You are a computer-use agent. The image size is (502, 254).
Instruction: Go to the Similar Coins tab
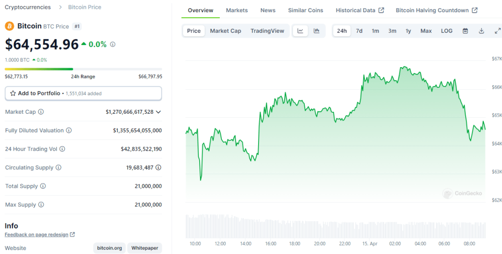tap(305, 10)
